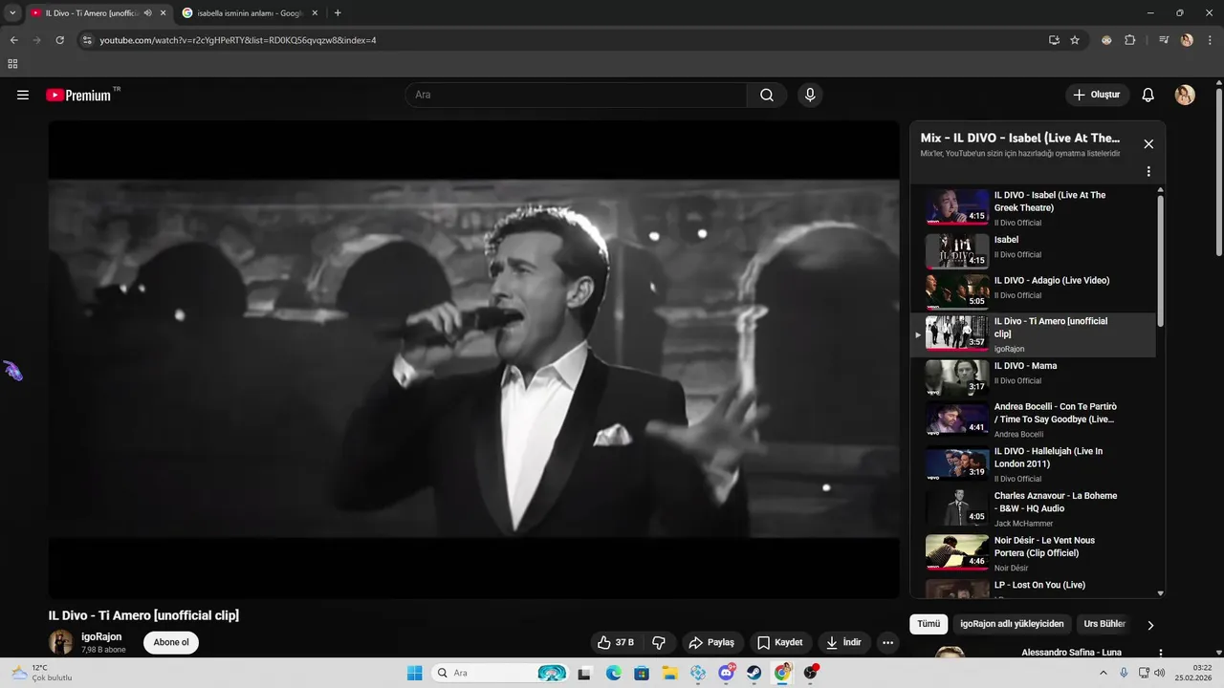The width and height of the screenshot is (1224, 688).
Task: Click the video player to pause
Action: pyautogui.click(x=473, y=359)
